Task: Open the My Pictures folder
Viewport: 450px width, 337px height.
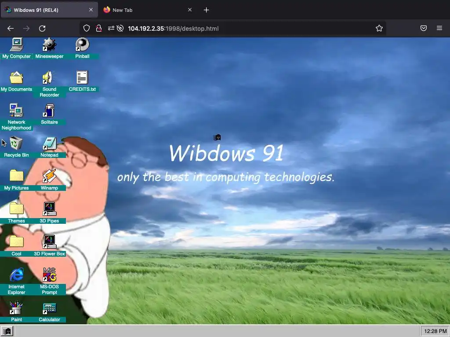Action: 16,179
